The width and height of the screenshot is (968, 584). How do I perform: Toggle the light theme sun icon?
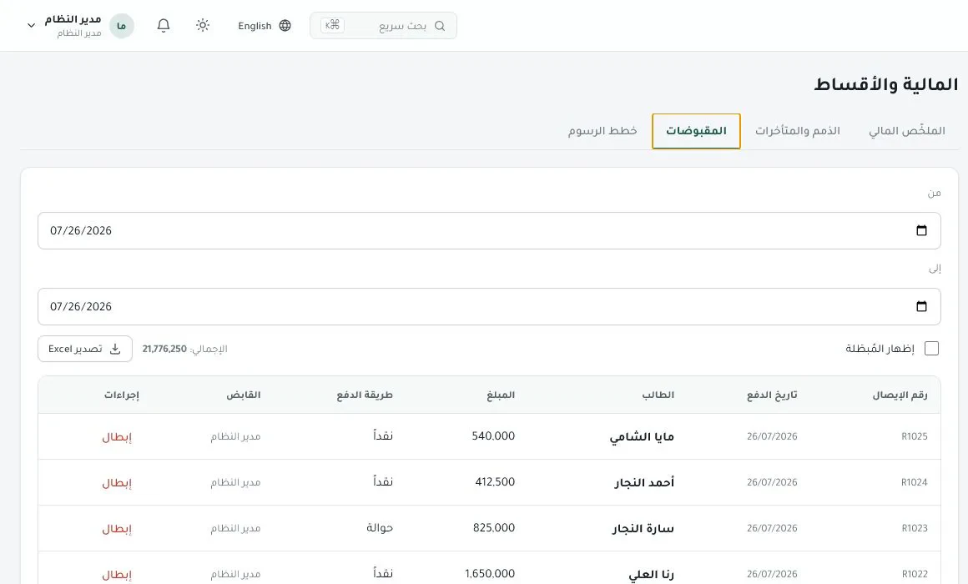[x=203, y=25]
